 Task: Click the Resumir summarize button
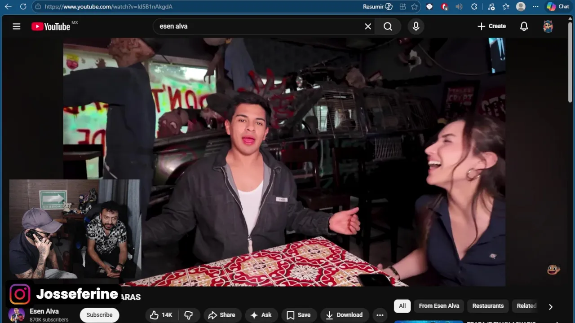tap(378, 7)
